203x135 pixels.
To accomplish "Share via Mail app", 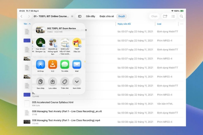I will point(77,66).
